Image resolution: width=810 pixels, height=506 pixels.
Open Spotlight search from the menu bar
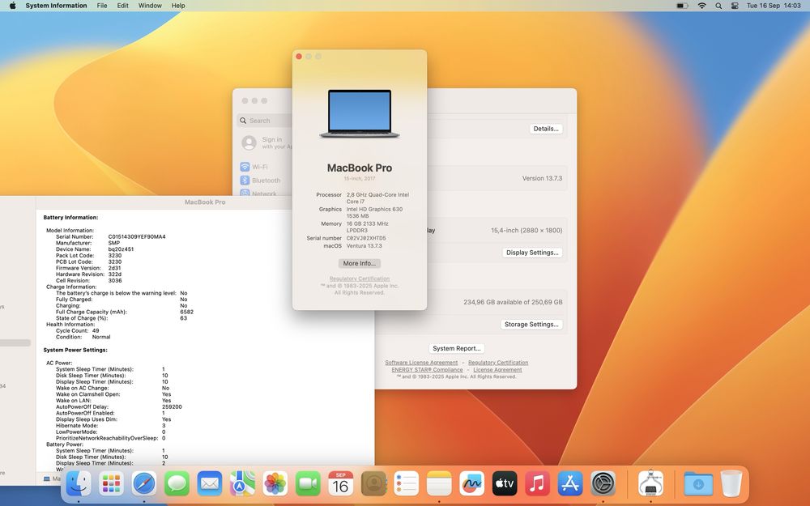pyautogui.click(x=718, y=6)
